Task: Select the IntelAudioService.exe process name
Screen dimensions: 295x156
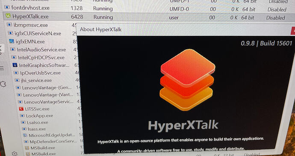Action: (41, 50)
